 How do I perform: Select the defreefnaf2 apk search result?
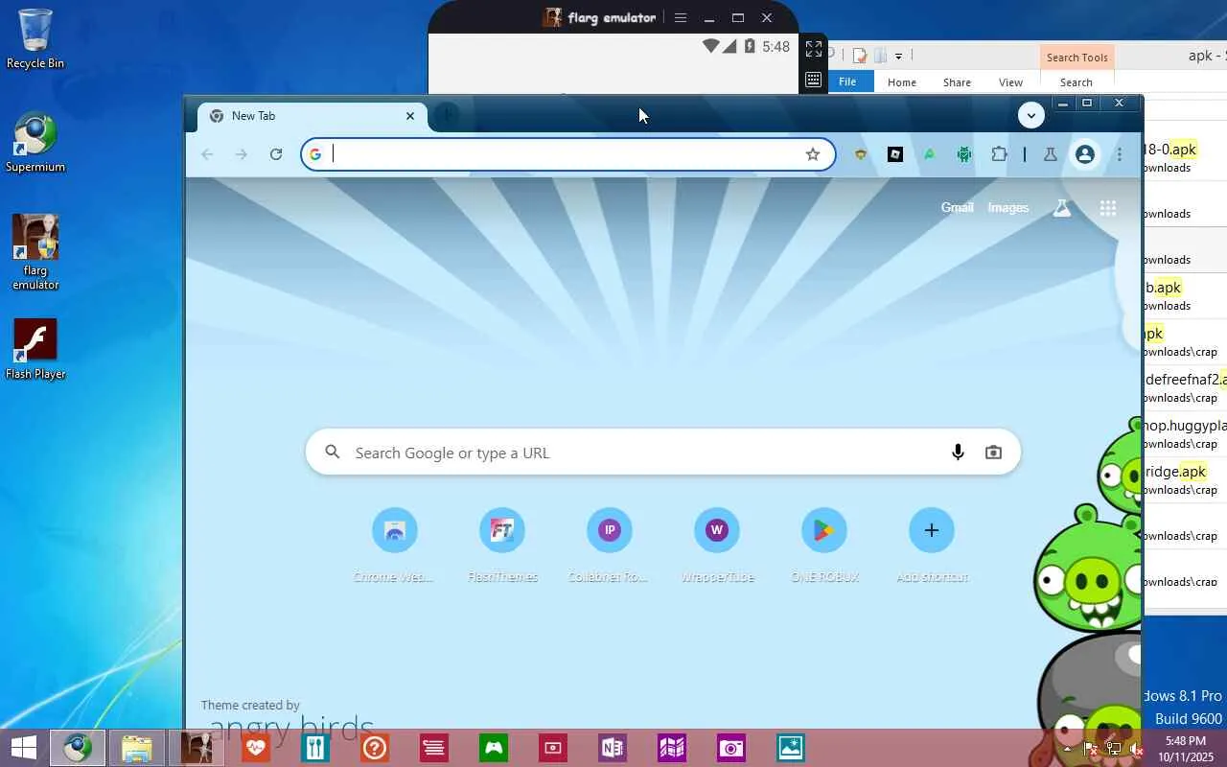point(1185,387)
